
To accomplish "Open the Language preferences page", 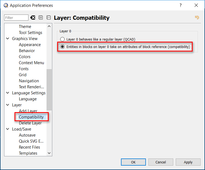I will (x=28, y=99).
